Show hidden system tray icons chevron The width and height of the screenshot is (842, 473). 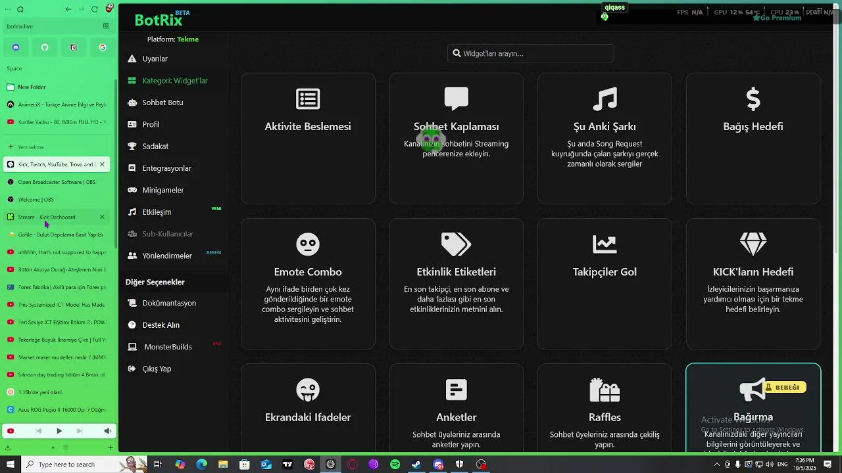717,464
